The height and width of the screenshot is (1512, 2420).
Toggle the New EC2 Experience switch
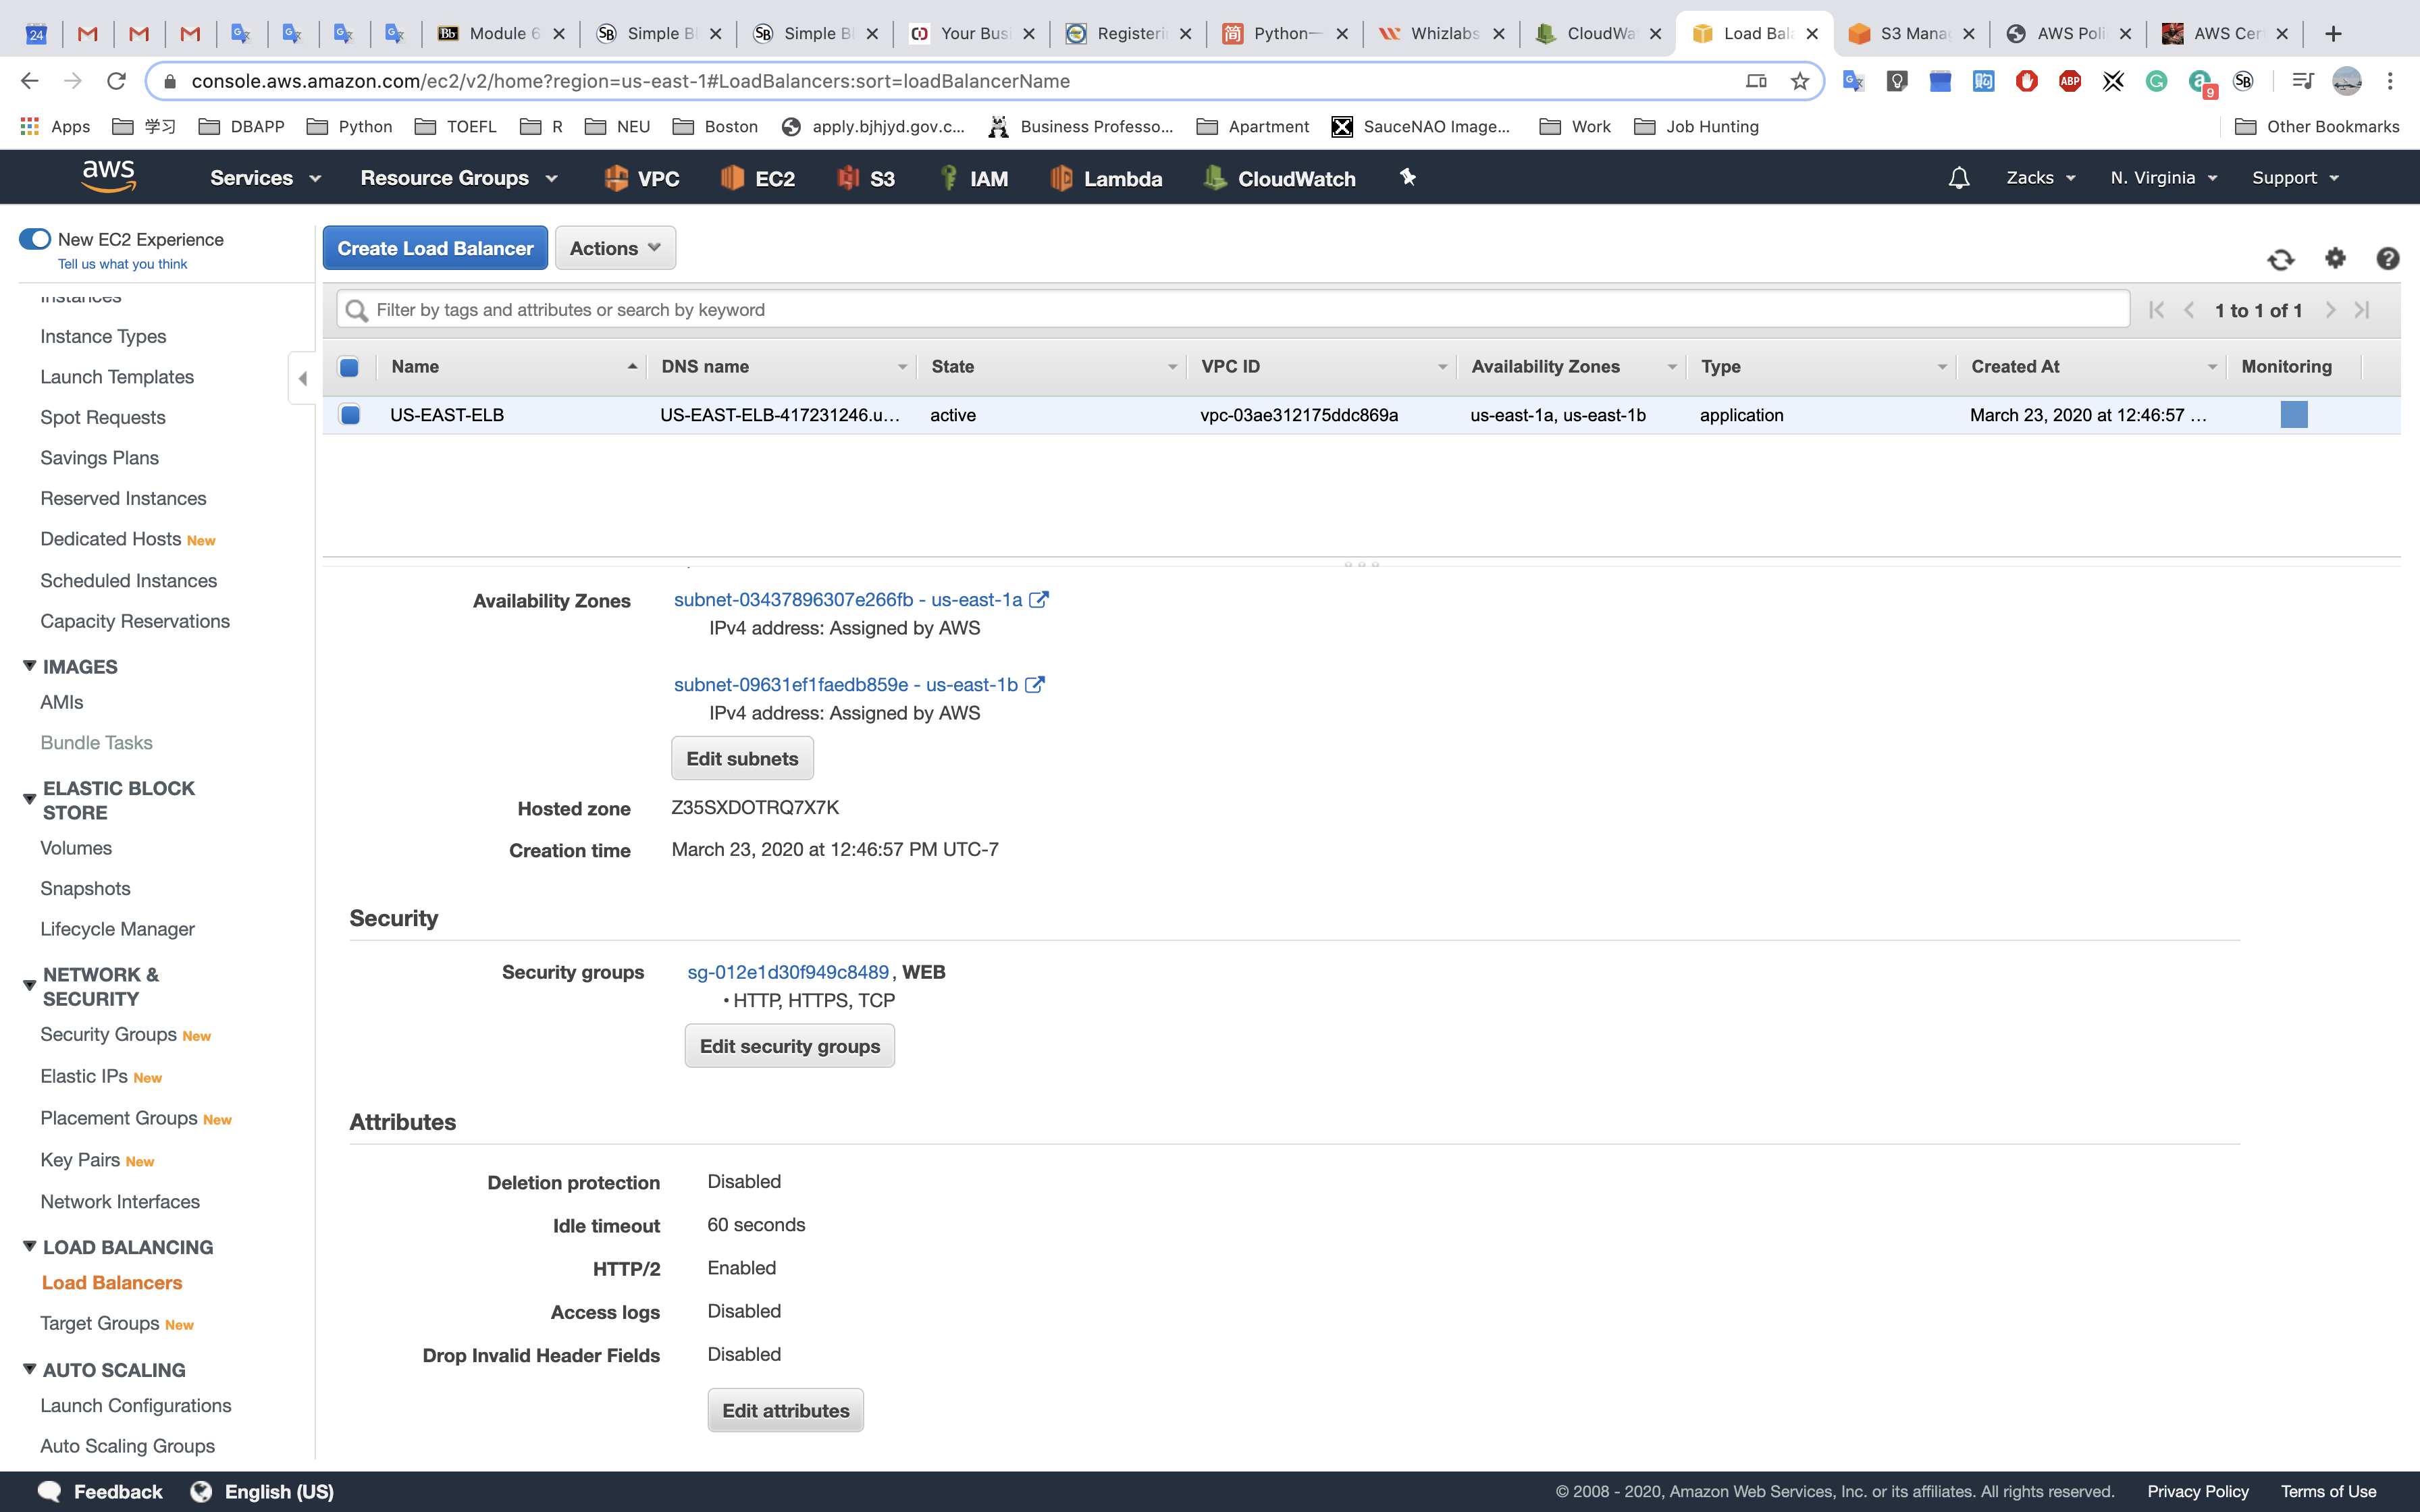[x=35, y=239]
